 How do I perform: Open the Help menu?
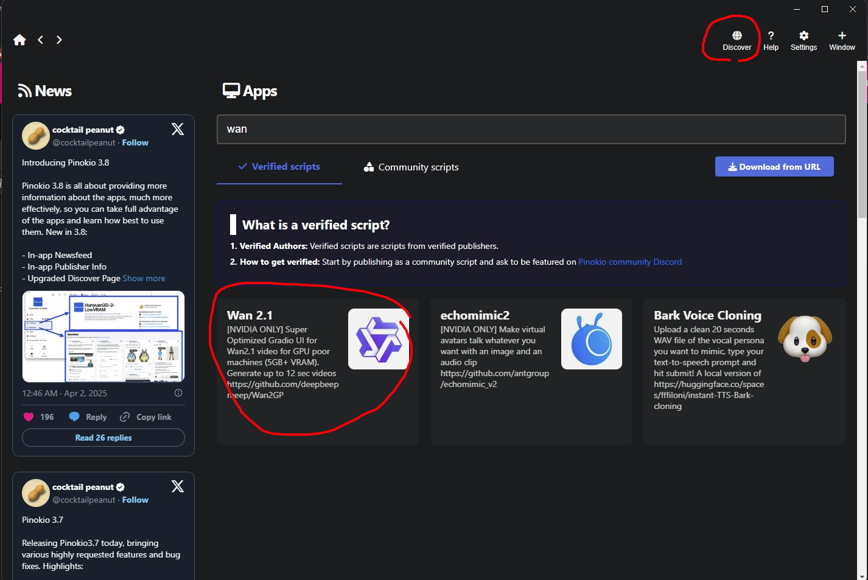(771, 41)
